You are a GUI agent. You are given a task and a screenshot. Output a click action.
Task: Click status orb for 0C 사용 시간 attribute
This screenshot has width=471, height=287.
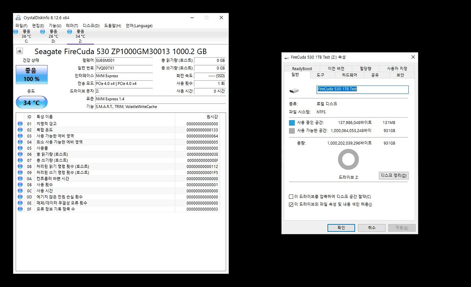(x=20, y=191)
